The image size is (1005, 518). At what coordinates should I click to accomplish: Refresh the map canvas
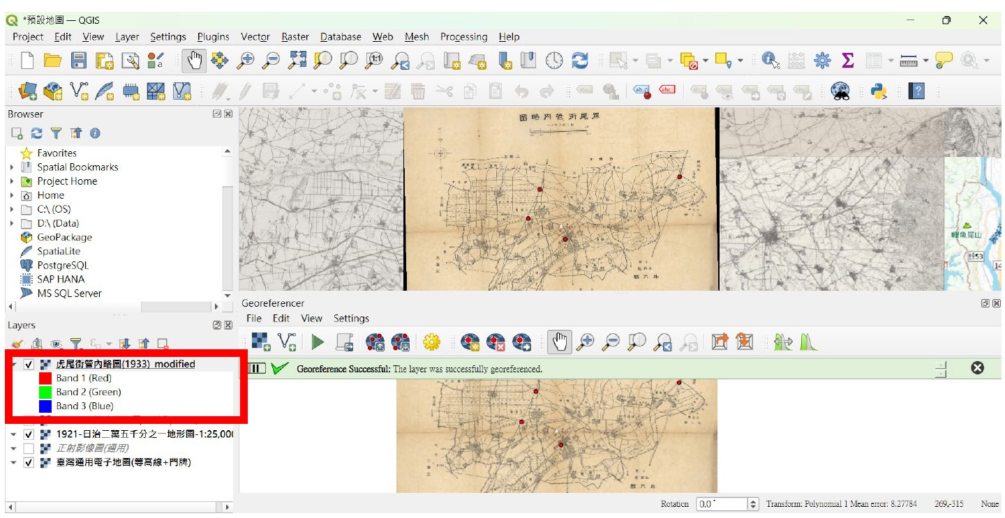point(580,61)
